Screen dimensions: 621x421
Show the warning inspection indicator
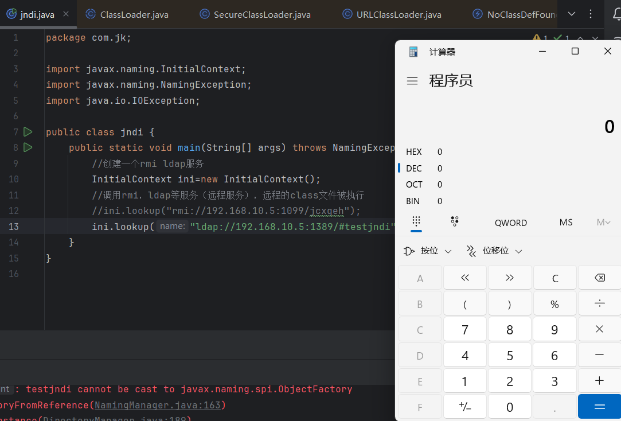click(x=540, y=38)
